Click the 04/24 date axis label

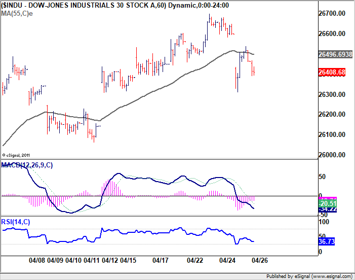[227, 260]
